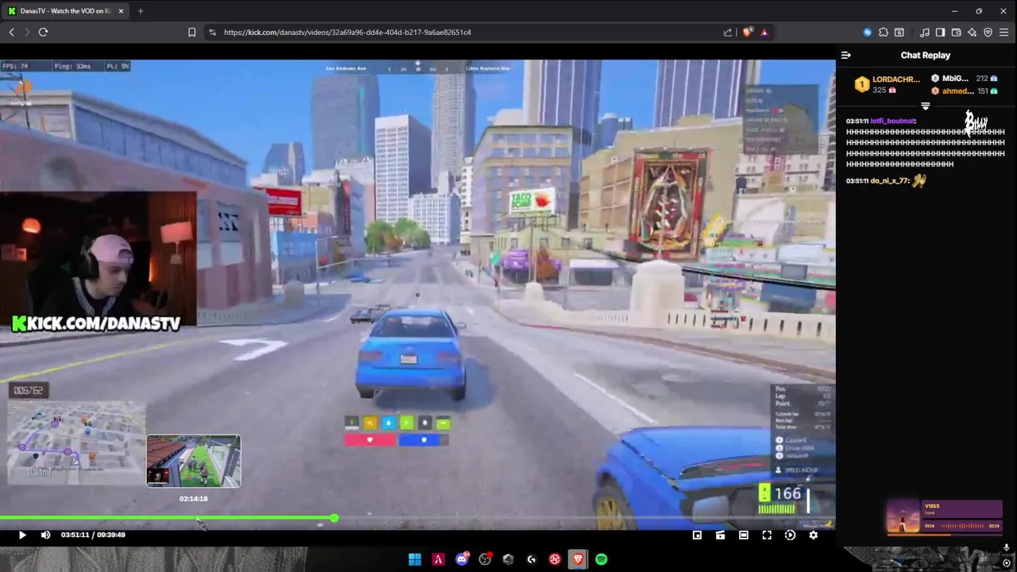Open the Brave VPN shield icon
Image resolution: width=1017 pixels, height=572 pixels.
988,32
